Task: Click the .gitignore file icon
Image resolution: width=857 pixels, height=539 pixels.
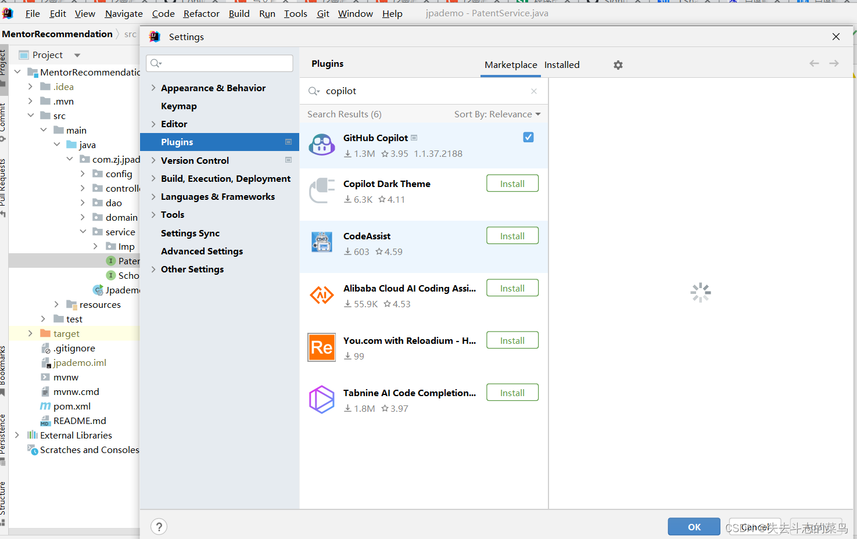Action: [45, 348]
